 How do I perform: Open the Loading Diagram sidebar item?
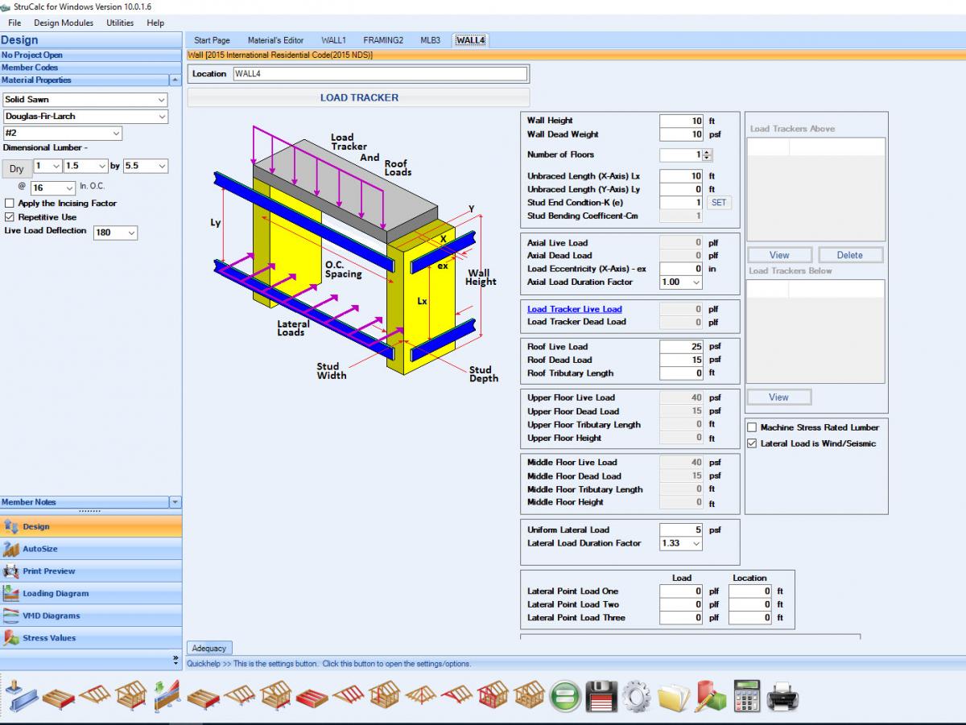tap(90, 594)
